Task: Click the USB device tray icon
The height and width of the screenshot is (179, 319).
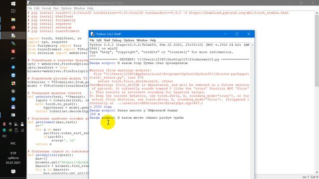Action: (16, 130)
